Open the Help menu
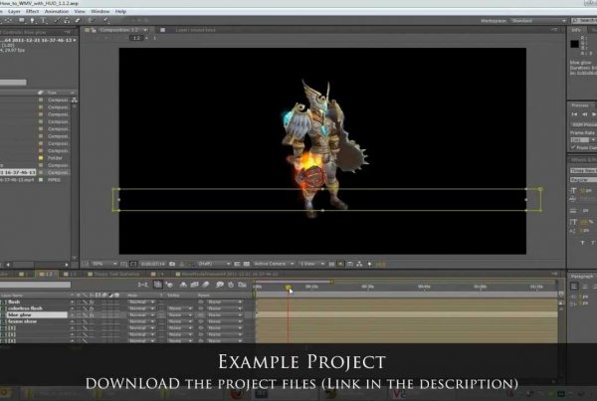597x401 pixels. pyautogui.click(x=120, y=11)
